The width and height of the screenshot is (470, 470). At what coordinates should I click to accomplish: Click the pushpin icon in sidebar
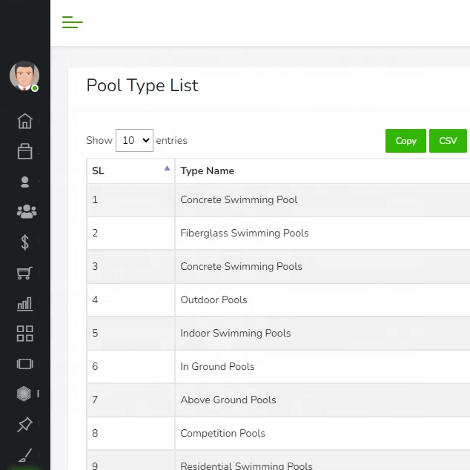[x=25, y=425]
